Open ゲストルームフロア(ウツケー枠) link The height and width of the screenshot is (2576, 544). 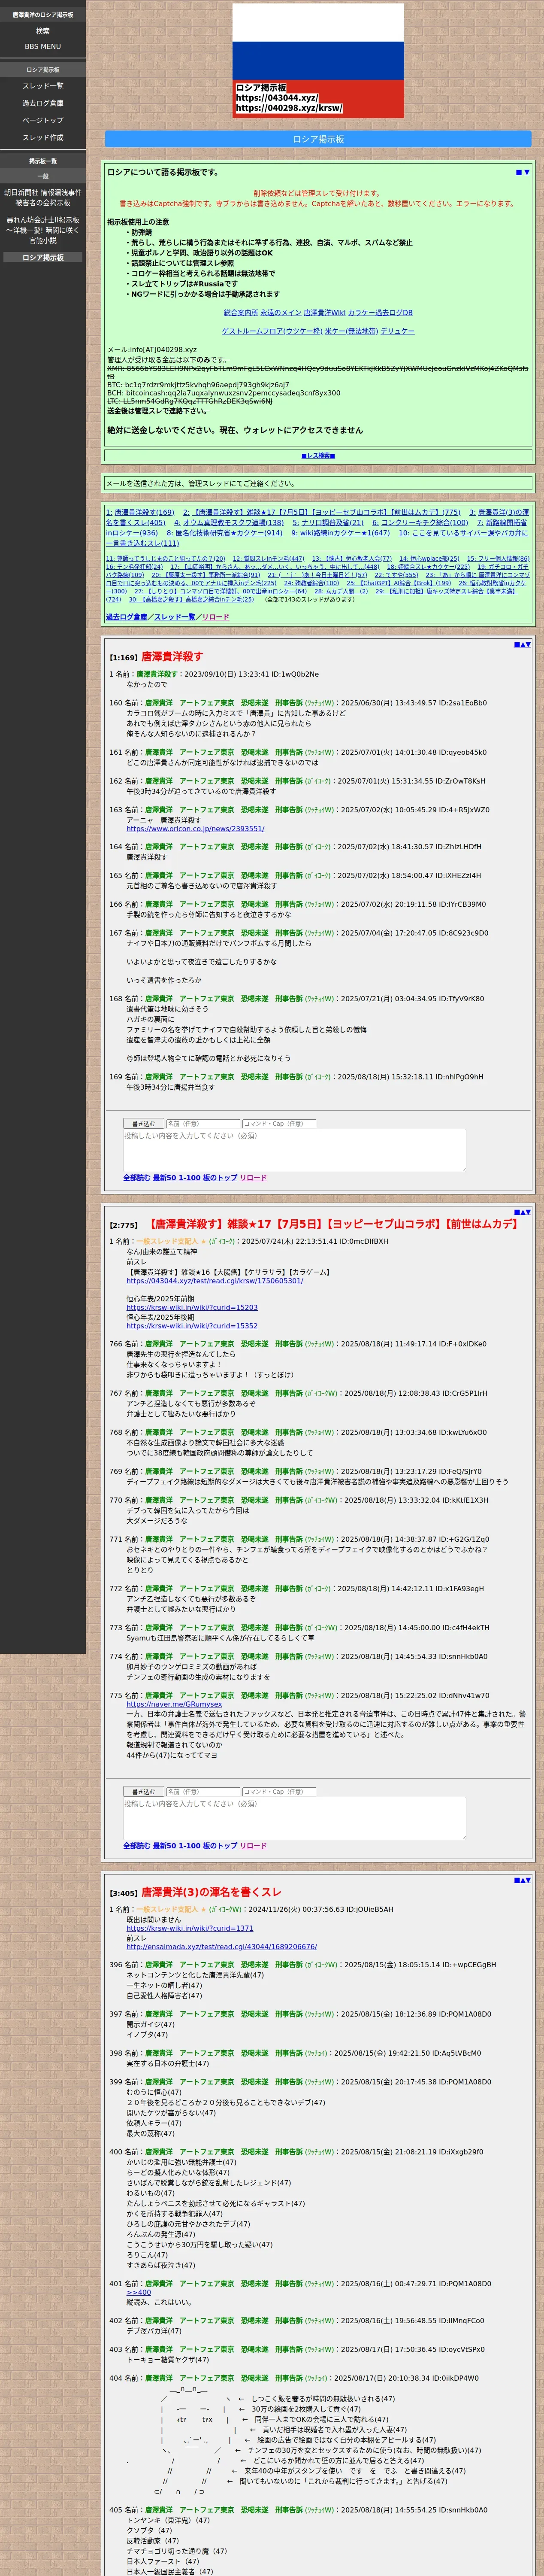tap(272, 331)
